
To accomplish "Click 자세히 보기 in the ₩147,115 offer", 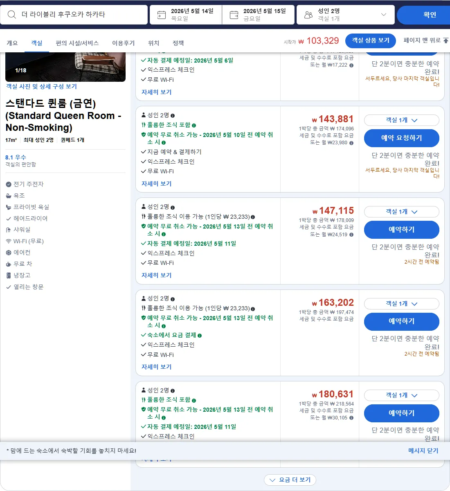I will pos(157,276).
